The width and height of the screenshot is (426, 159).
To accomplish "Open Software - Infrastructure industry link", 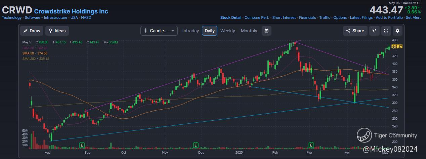I will [x=46, y=17].
